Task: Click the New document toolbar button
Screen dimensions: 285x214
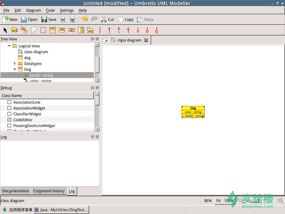Action: pyautogui.click(x=10, y=20)
